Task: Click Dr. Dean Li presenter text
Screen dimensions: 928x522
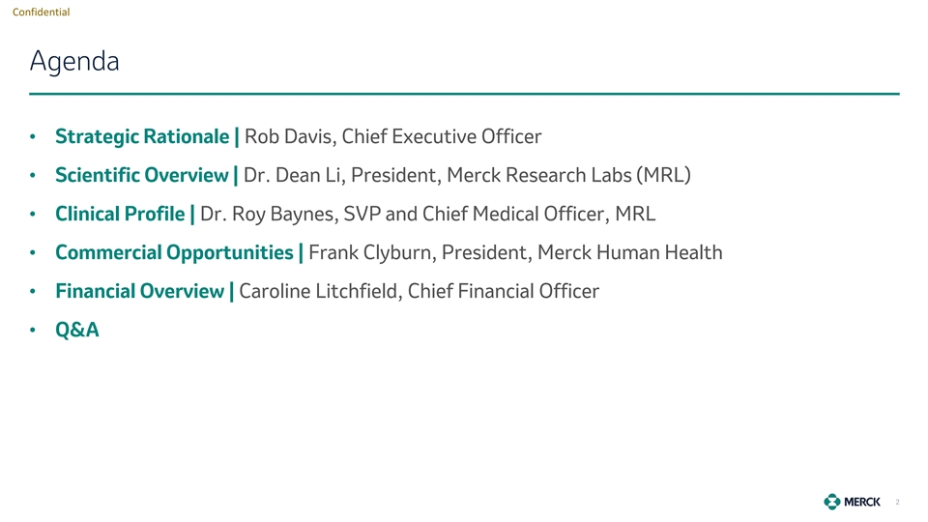Action: pyautogui.click(x=467, y=175)
